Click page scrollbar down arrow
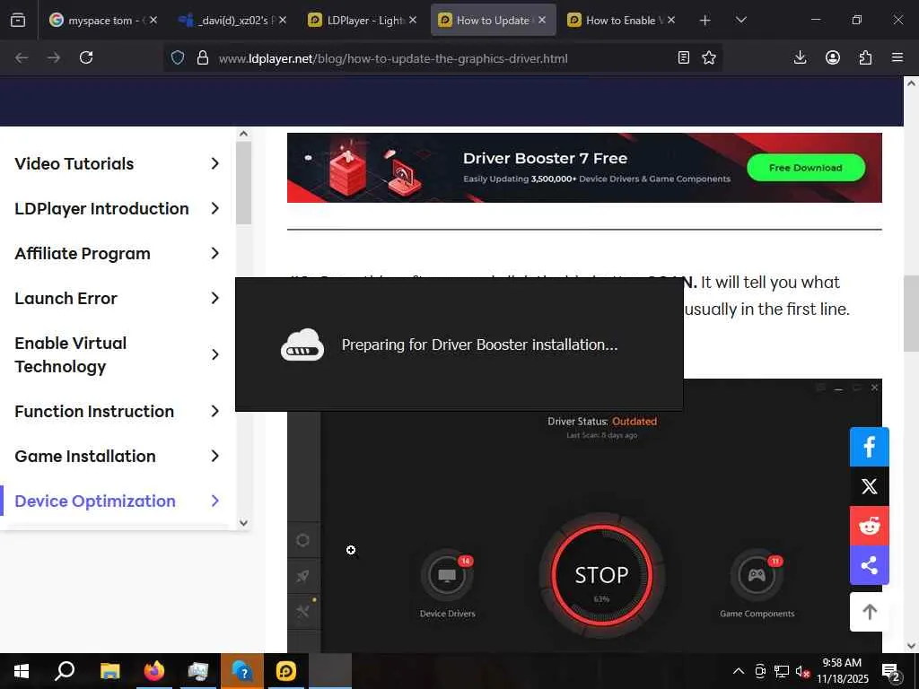The height and width of the screenshot is (689, 919). [911, 646]
